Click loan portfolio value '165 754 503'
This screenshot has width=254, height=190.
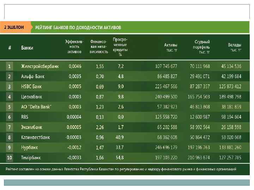click(199, 97)
